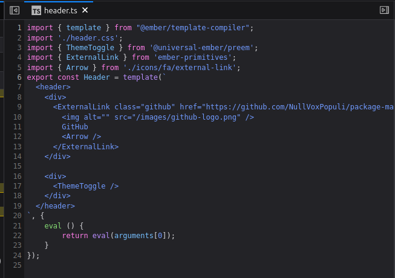The image size is (395, 278).
Task: Click Arrow in the line 5 import
Action: click(77, 68)
